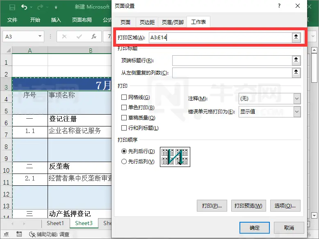Select the 先行后列 radio button
319x239 pixels.
pos(124,162)
